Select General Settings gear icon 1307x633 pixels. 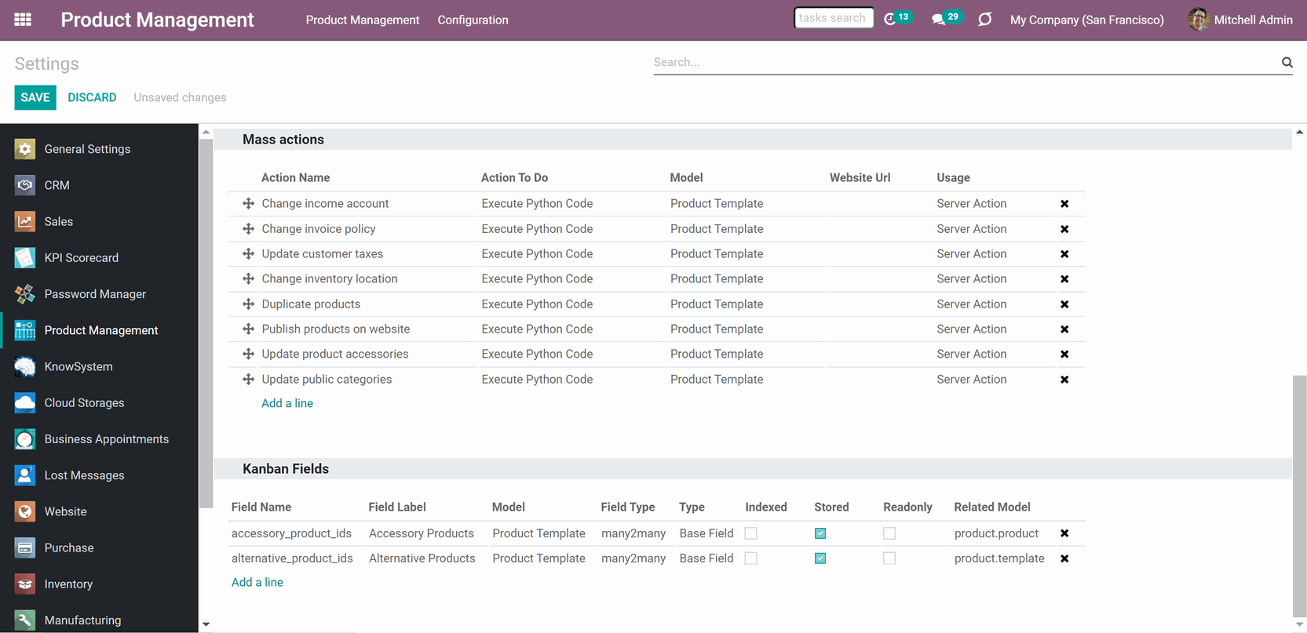pyautogui.click(x=25, y=149)
